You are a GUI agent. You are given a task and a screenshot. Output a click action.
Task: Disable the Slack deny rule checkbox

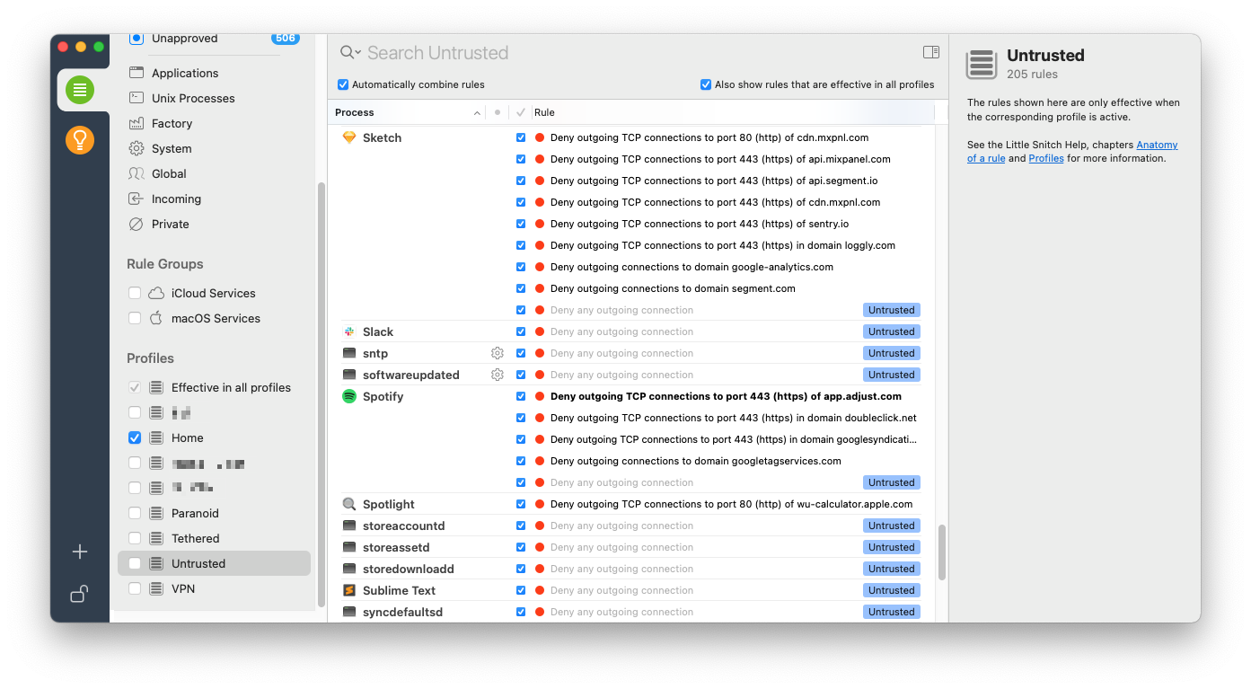click(x=521, y=331)
